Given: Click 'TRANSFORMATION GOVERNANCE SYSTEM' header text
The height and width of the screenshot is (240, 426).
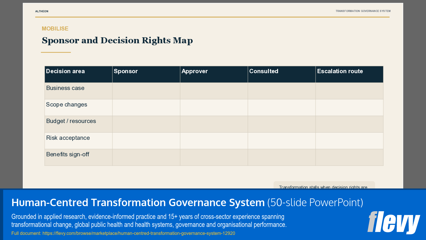Looking at the screenshot, I should pos(363,11).
